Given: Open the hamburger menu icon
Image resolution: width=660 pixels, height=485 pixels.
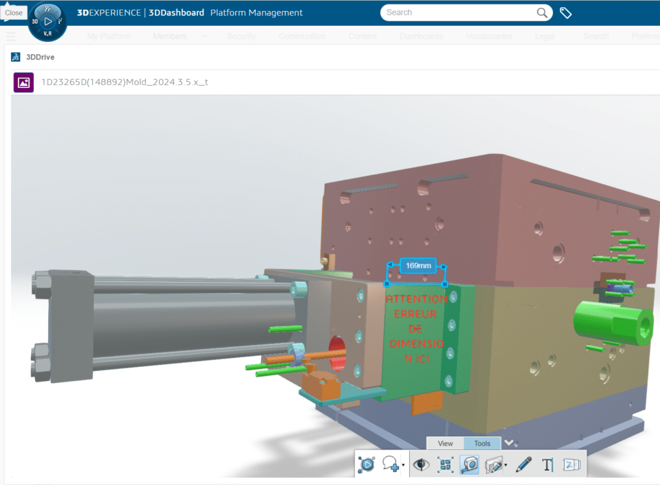Looking at the screenshot, I should [10, 36].
